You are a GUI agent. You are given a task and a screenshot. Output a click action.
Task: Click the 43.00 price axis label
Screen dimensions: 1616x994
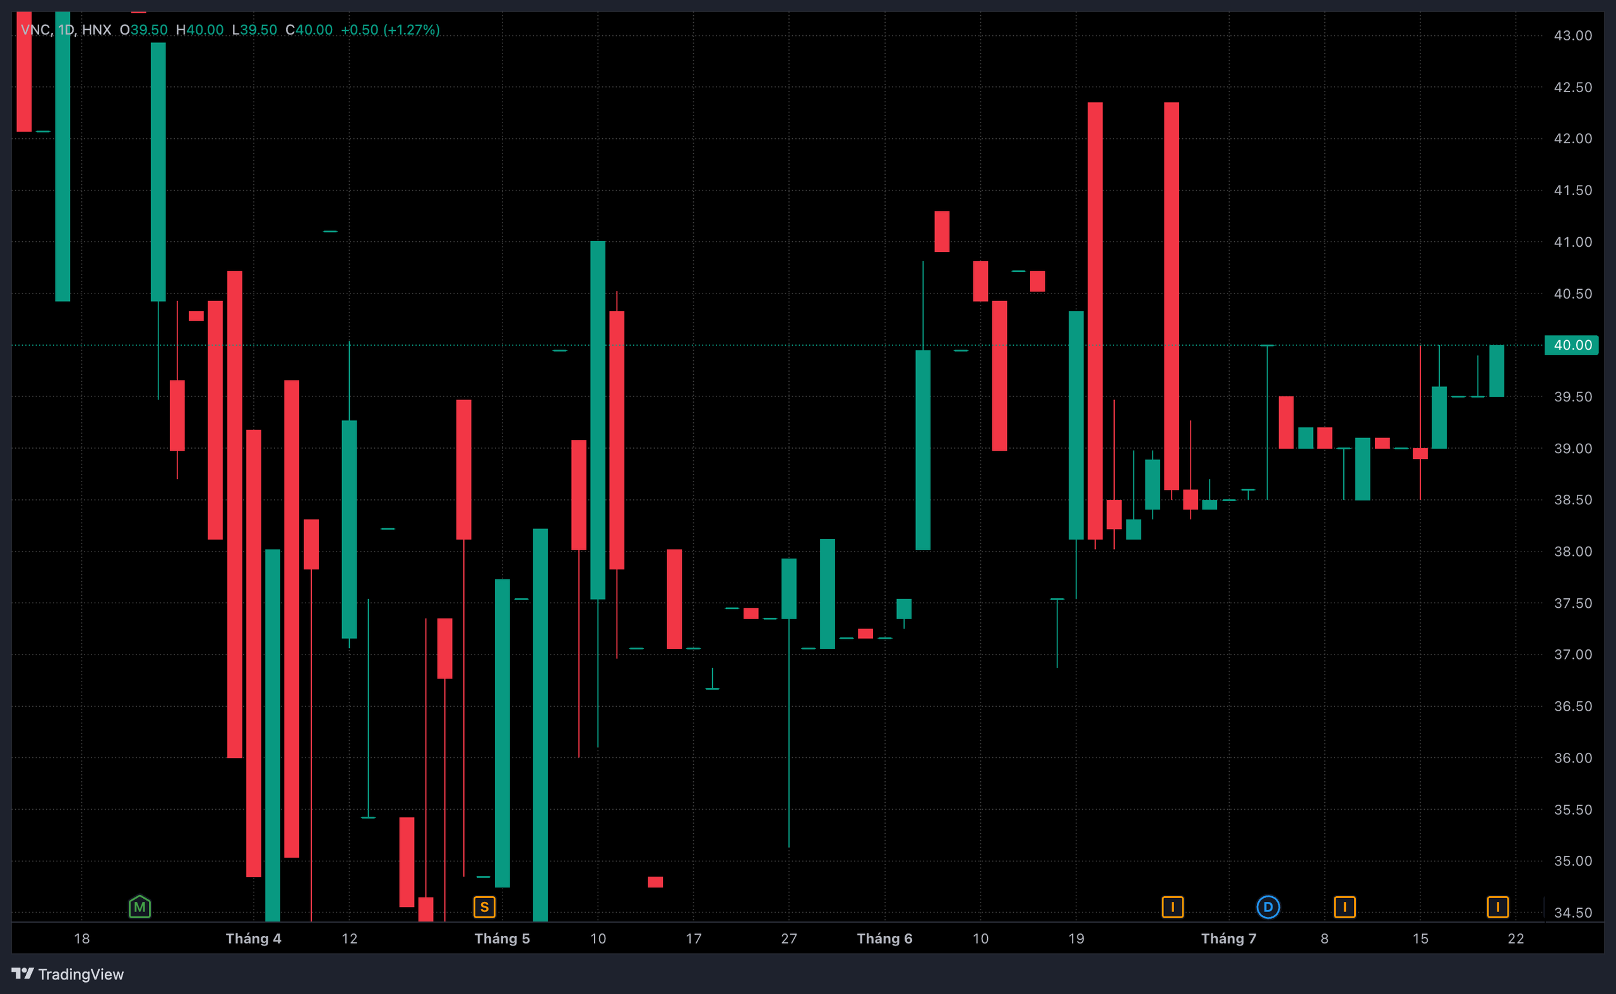pyautogui.click(x=1572, y=35)
